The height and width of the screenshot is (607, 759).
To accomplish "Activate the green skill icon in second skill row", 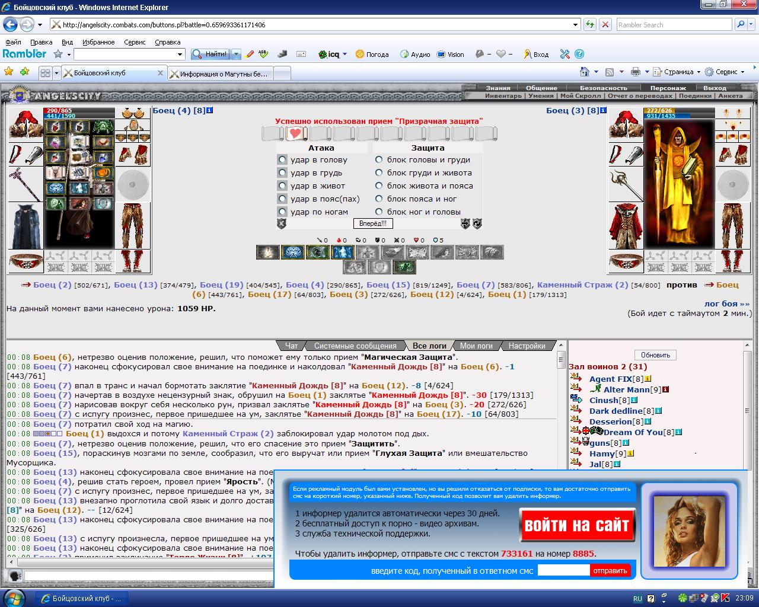I will click(x=404, y=267).
